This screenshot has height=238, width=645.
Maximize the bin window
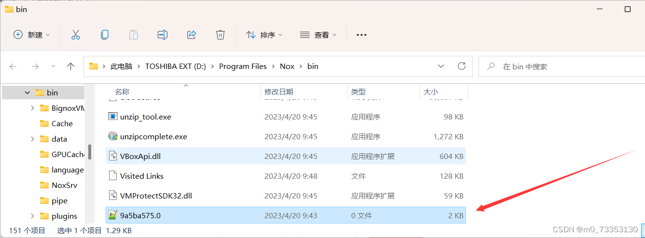tap(628, 9)
